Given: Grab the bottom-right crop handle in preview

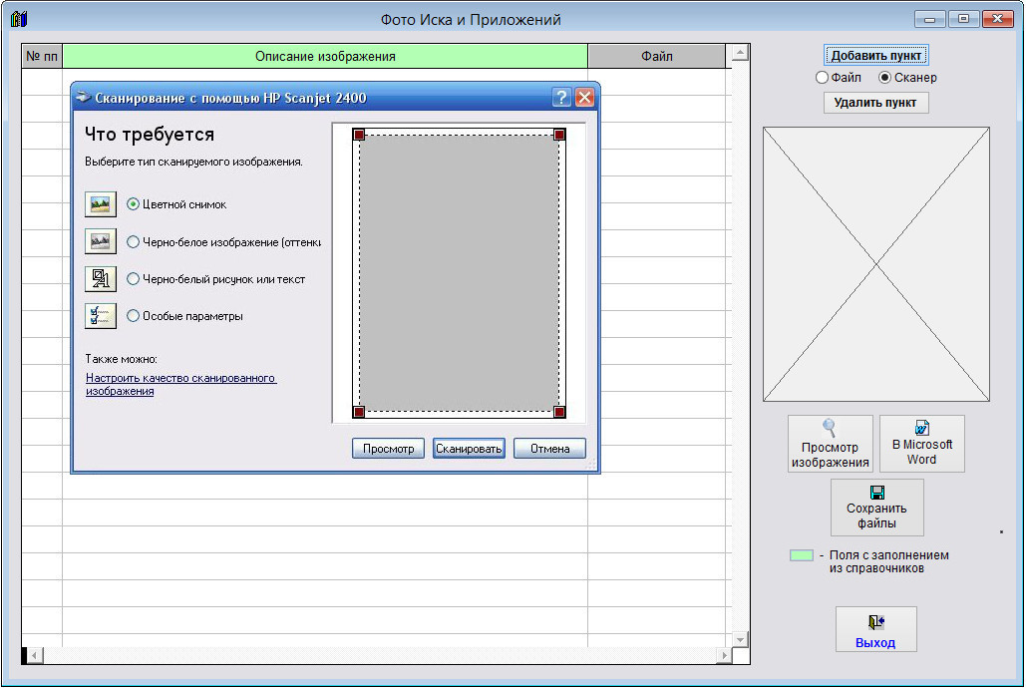Looking at the screenshot, I should 558,412.
